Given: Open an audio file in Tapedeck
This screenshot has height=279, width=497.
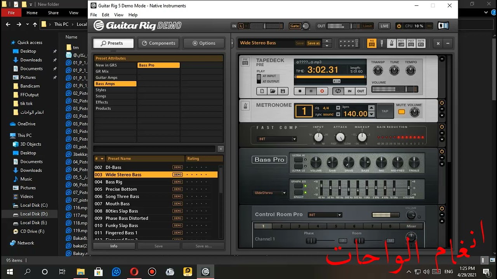Looking at the screenshot, I should point(273,91).
